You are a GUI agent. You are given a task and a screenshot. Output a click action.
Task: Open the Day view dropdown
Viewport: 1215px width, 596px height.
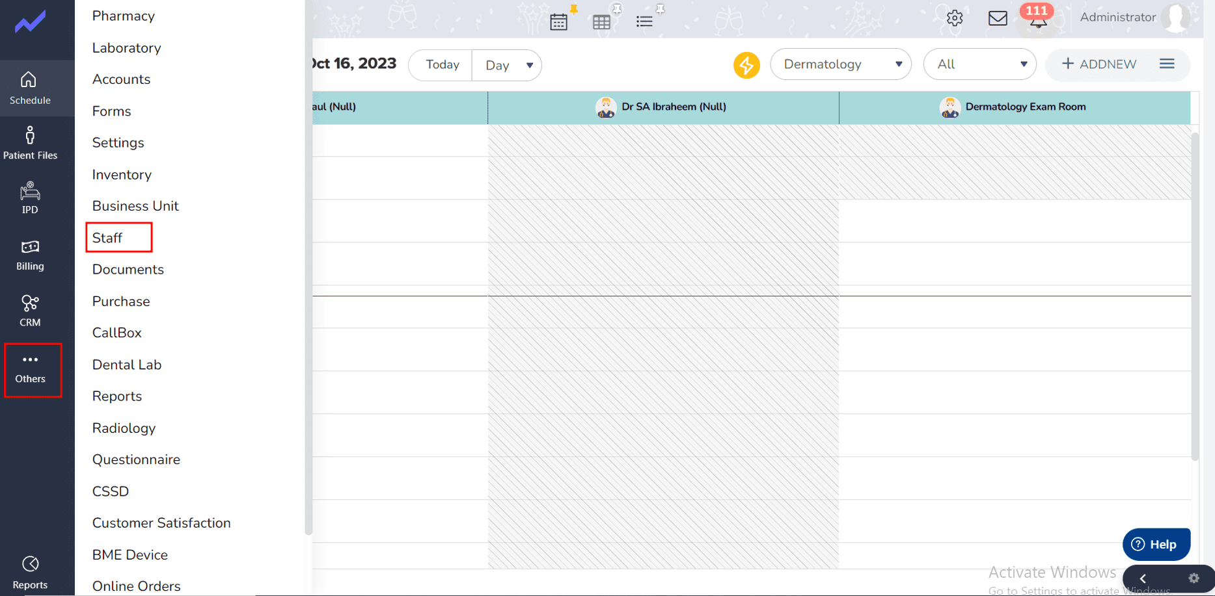pos(507,65)
